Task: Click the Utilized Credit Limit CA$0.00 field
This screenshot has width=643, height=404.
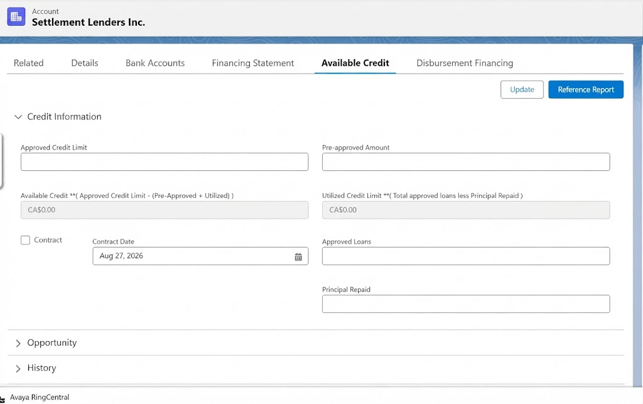Action: coord(466,210)
